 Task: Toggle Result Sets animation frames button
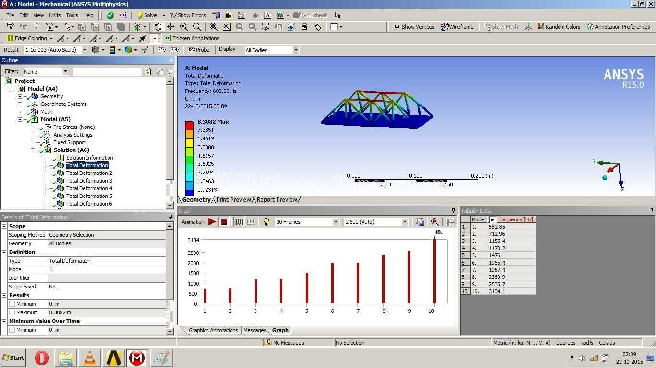[250, 222]
